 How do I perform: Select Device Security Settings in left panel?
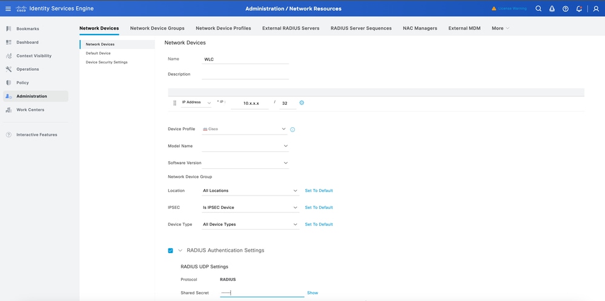(x=107, y=62)
